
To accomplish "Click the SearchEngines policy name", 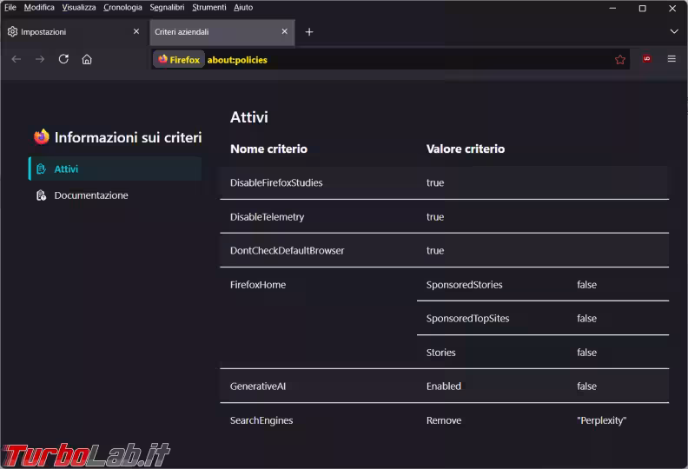I will (261, 420).
